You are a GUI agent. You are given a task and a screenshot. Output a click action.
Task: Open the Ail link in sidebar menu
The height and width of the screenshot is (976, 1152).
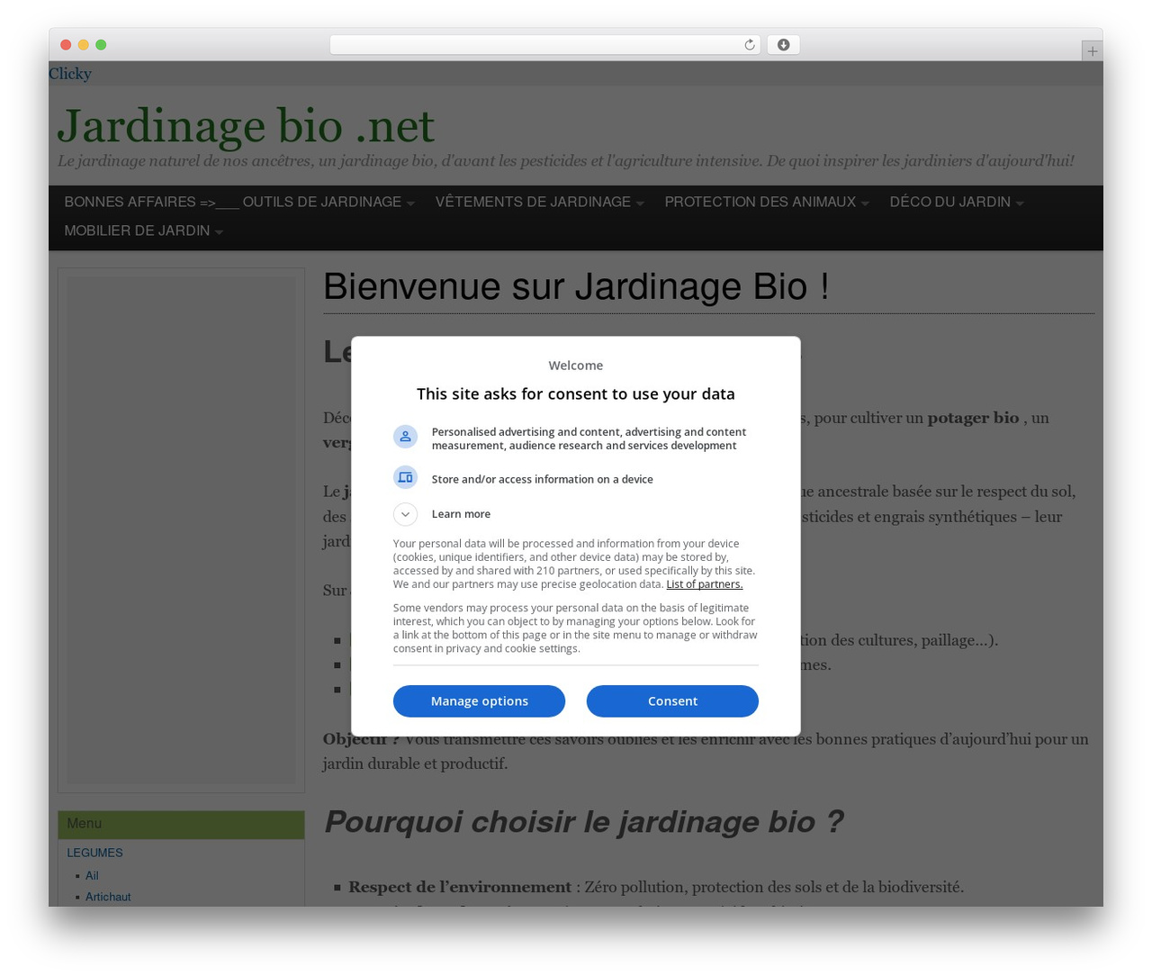(x=92, y=875)
